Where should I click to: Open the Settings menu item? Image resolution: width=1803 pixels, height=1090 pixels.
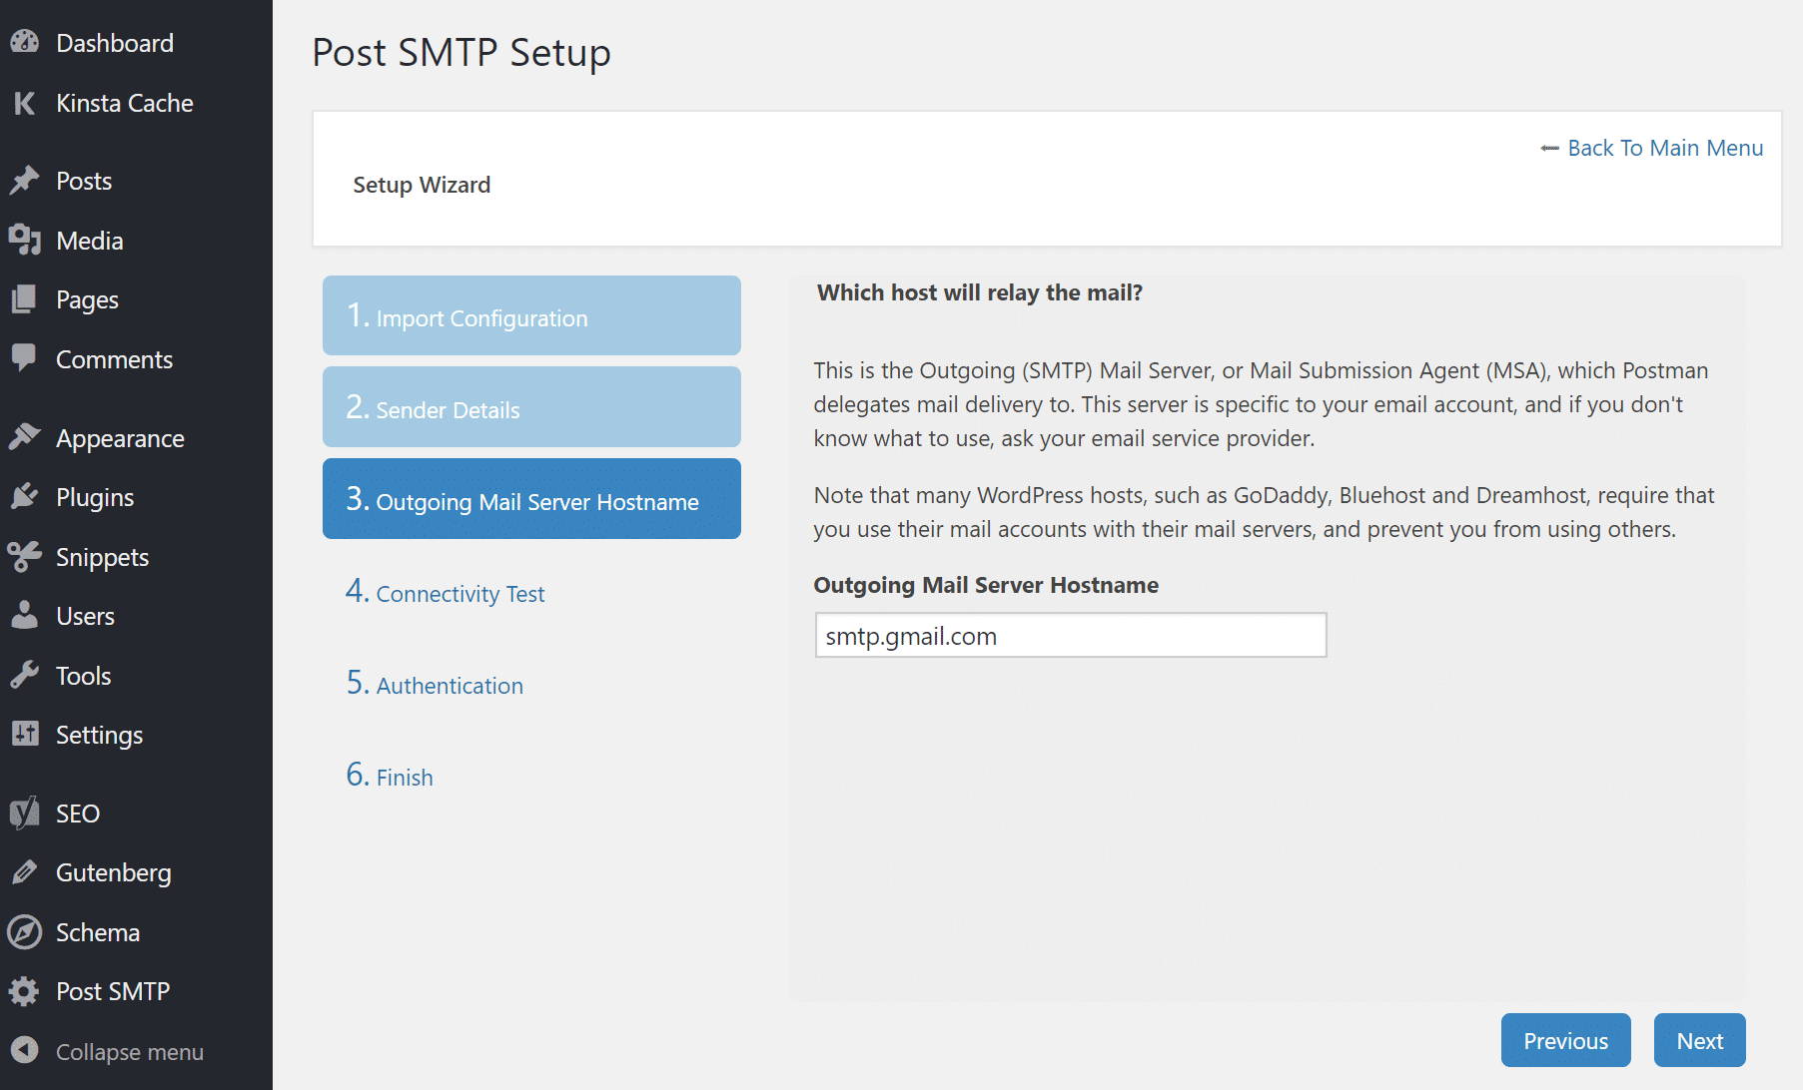(99, 735)
